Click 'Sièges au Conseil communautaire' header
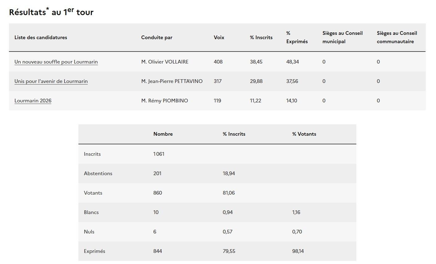 pos(397,37)
